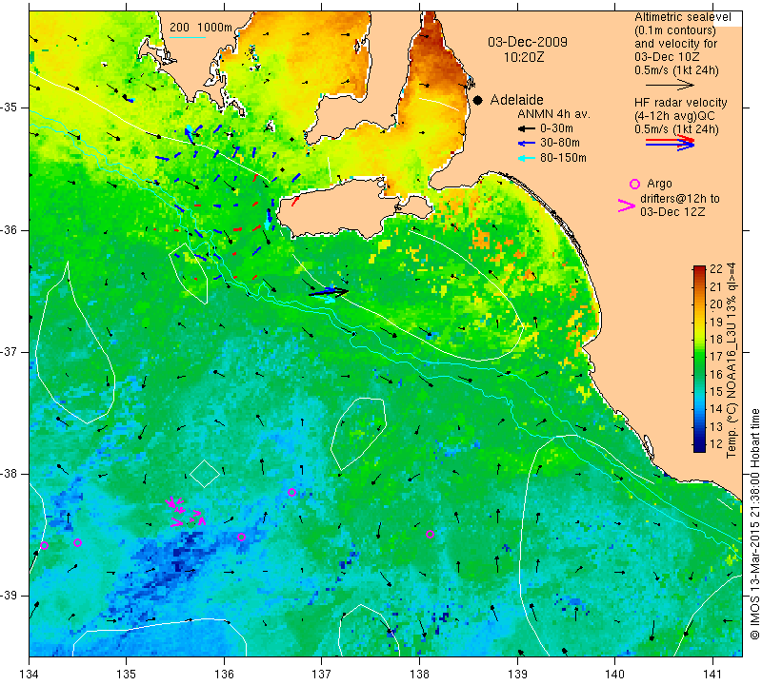Click the large black mooring arrow south of Kangaroo Island
The height and width of the screenshot is (685, 762).
pyautogui.click(x=329, y=292)
